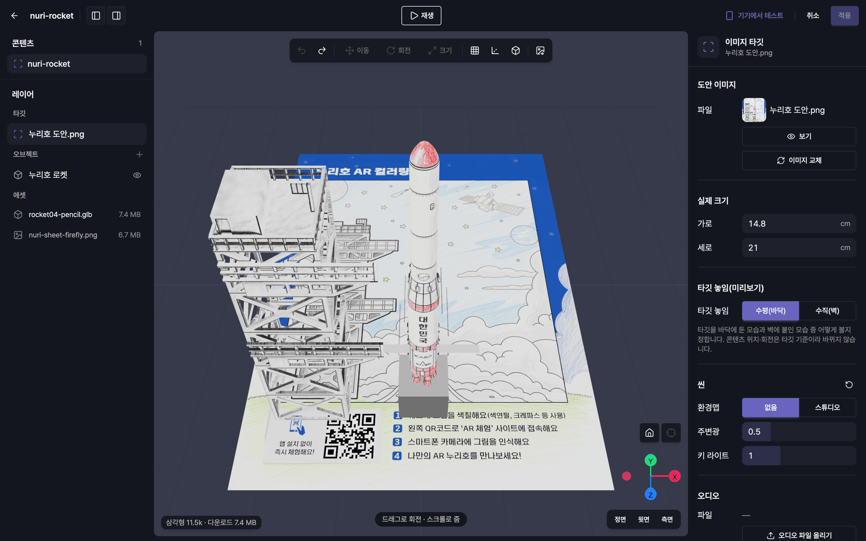866x541 pixels.
Task: Switch environment map to 스튜디오
Action: tap(827, 407)
